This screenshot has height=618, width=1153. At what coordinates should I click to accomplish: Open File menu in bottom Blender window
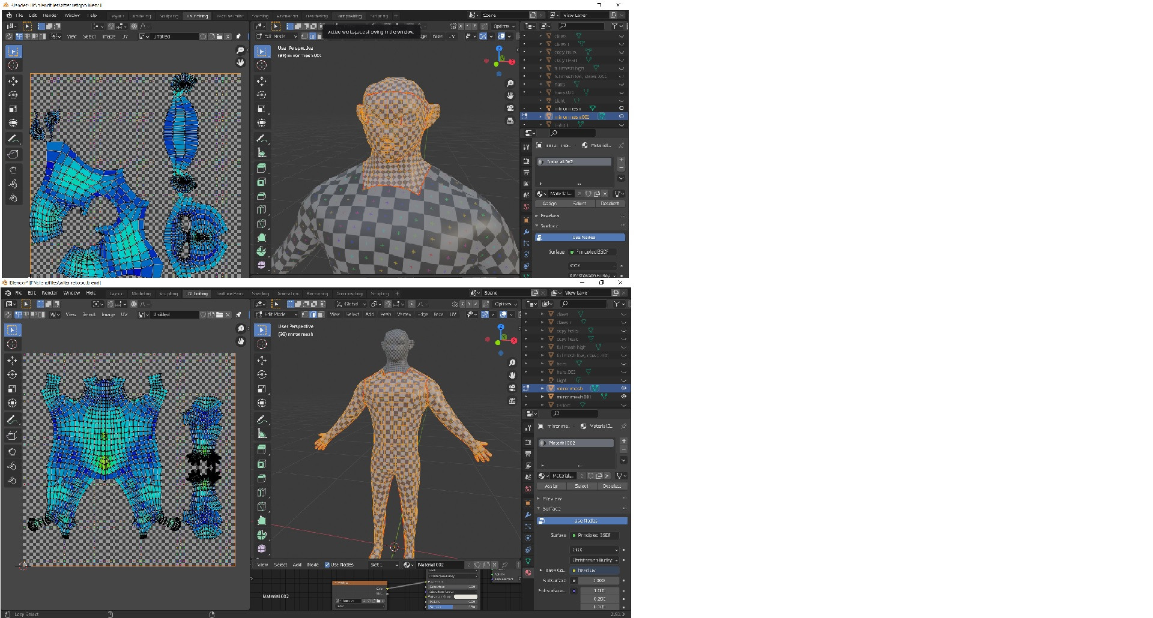coord(18,293)
